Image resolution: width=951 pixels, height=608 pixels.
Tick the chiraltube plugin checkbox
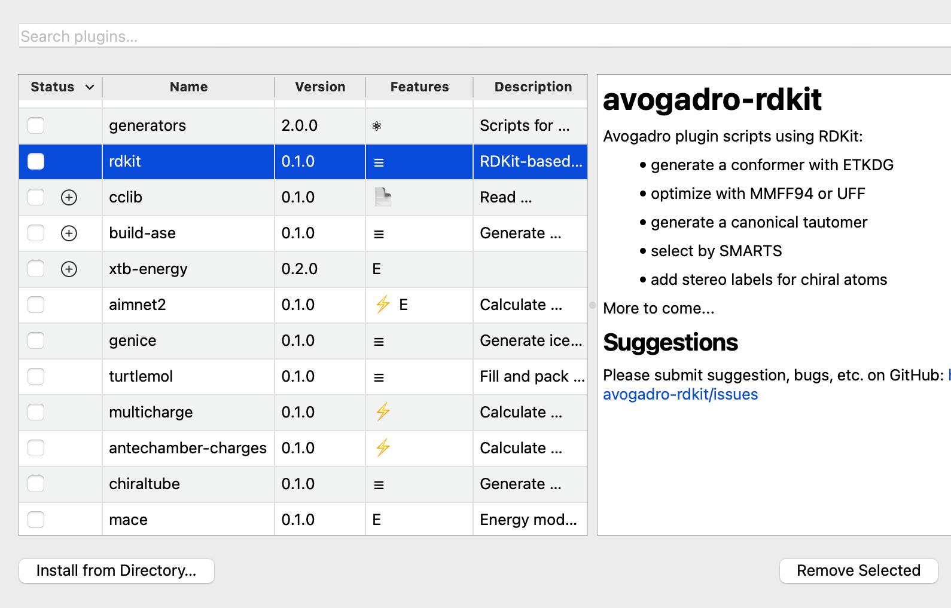click(x=36, y=484)
